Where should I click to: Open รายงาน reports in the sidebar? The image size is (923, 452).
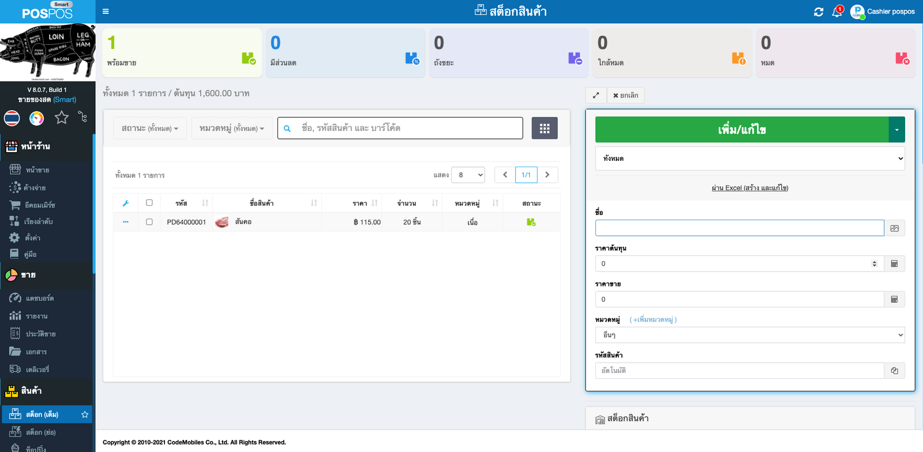tap(36, 316)
